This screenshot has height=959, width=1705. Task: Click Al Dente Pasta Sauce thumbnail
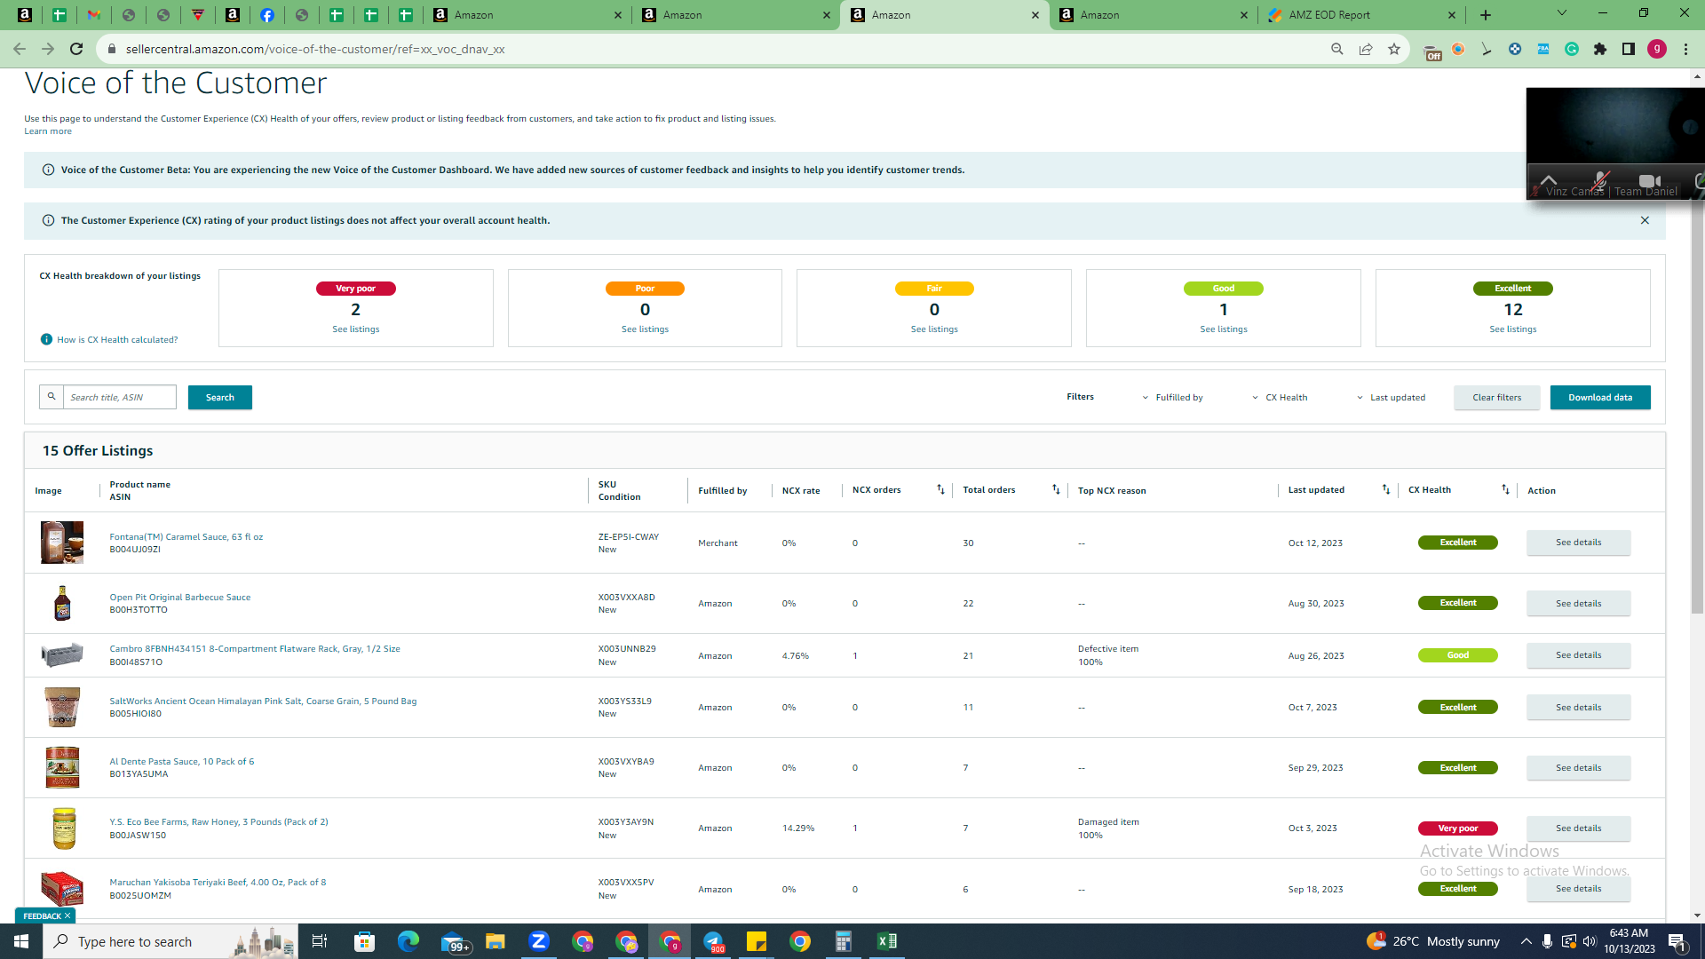[x=62, y=767]
